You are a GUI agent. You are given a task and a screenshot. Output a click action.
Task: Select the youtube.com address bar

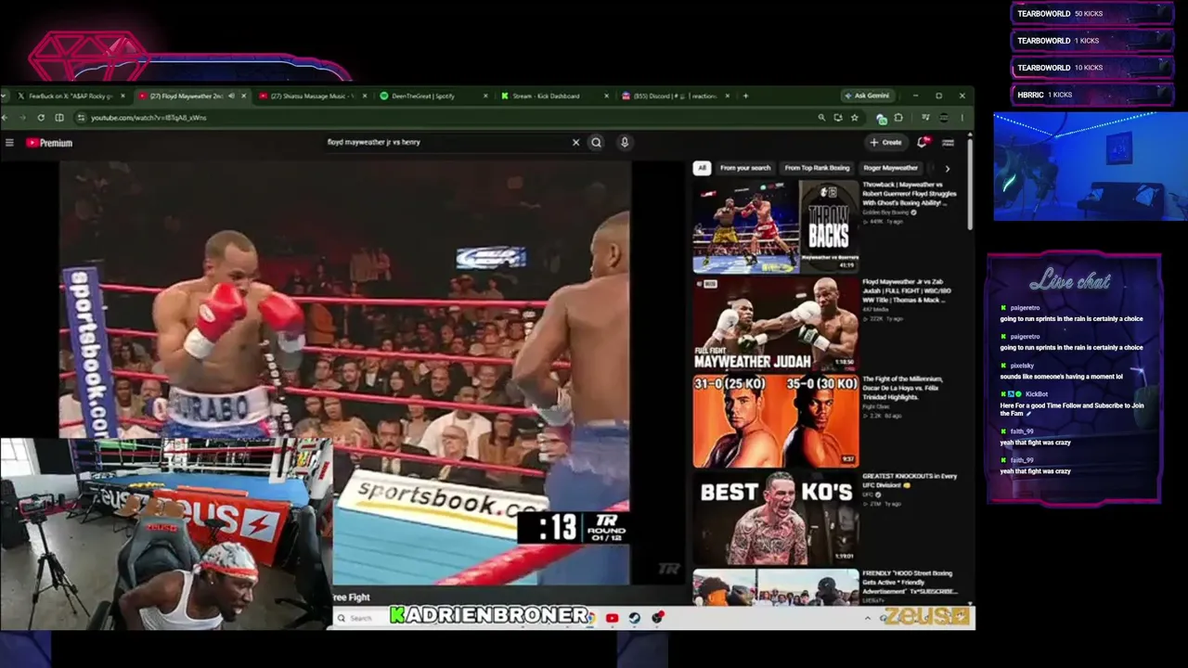(x=445, y=118)
